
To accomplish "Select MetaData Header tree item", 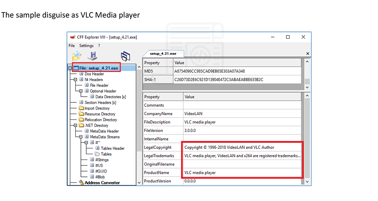I will point(104,131).
